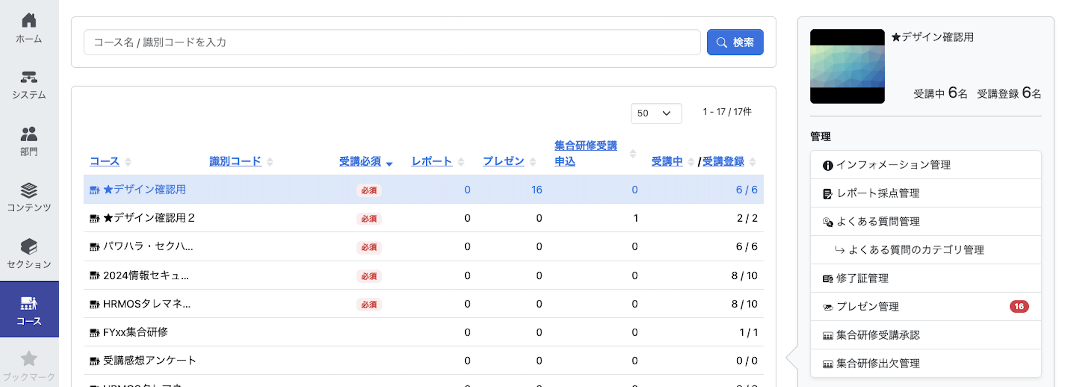The image size is (1067, 387).
Task: Select the ブックマーク star icon
Action: [x=29, y=358]
